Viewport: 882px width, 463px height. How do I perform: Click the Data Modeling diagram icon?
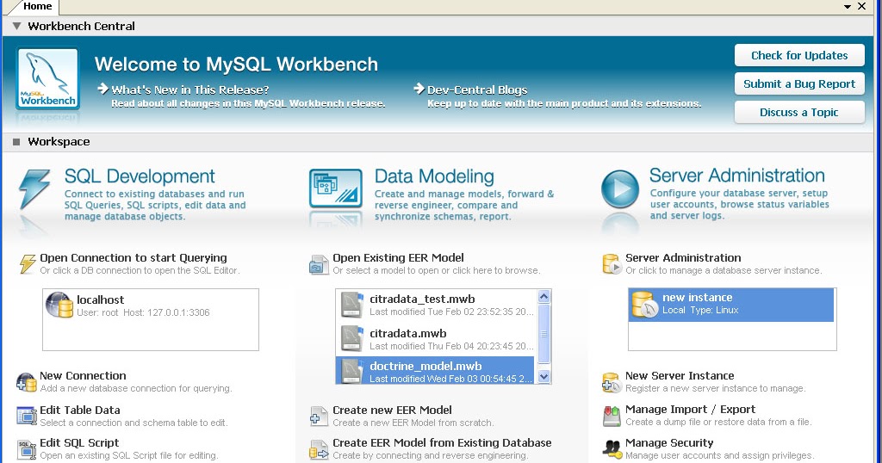click(x=336, y=188)
